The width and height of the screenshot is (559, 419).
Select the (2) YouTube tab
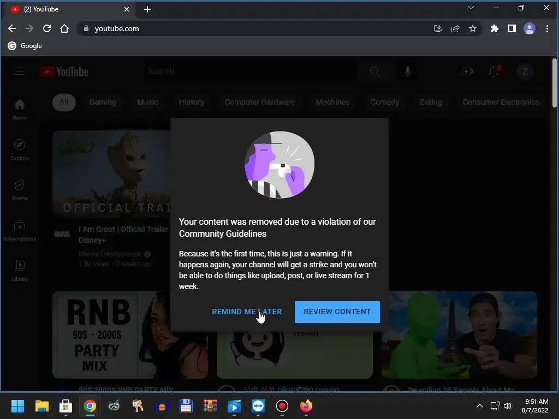coord(69,10)
